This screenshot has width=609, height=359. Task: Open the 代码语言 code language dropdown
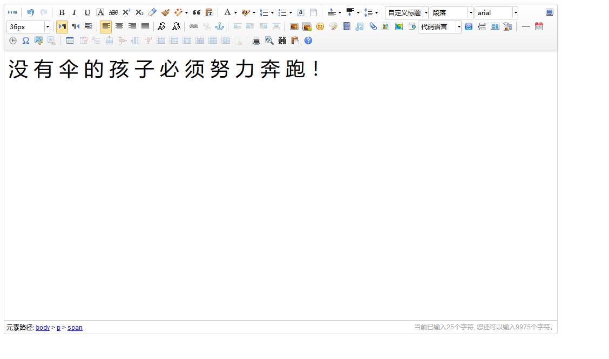pos(439,27)
